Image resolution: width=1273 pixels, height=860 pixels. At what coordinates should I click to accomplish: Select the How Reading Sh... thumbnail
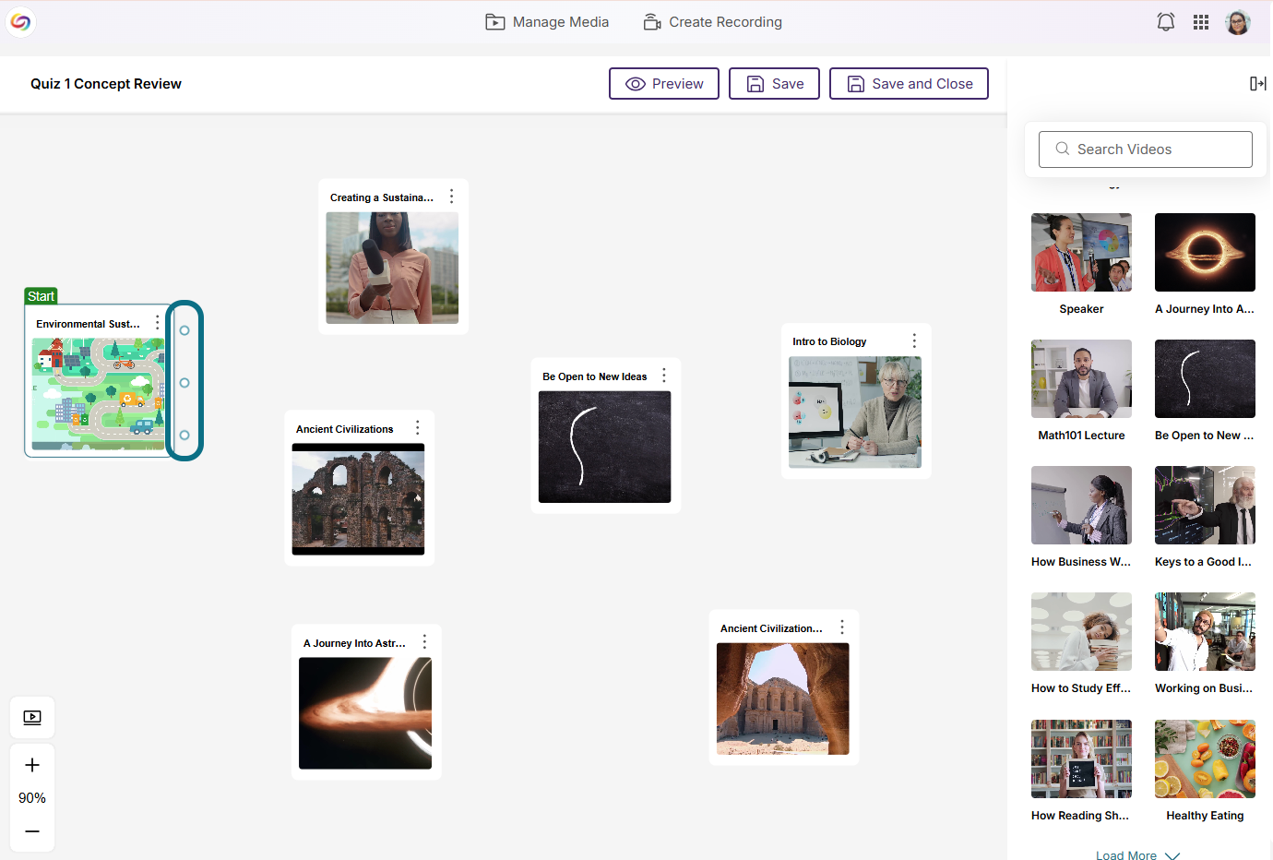coord(1081,759)
